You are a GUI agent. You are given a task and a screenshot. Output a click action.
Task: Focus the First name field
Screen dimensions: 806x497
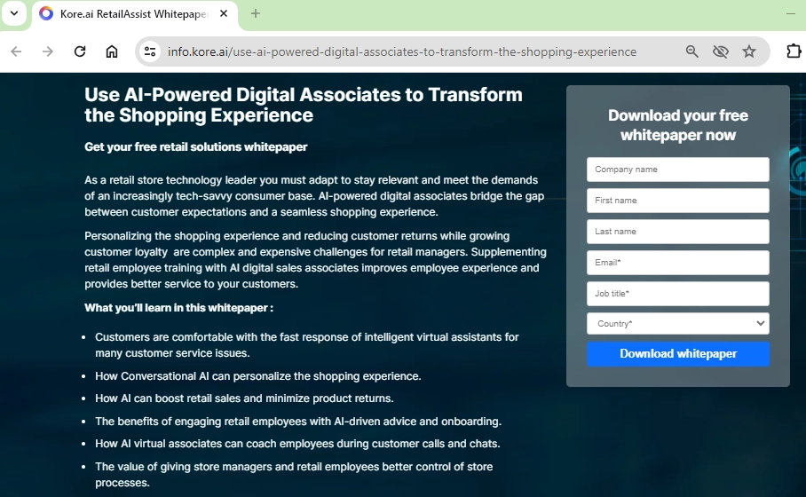point(678,201)
